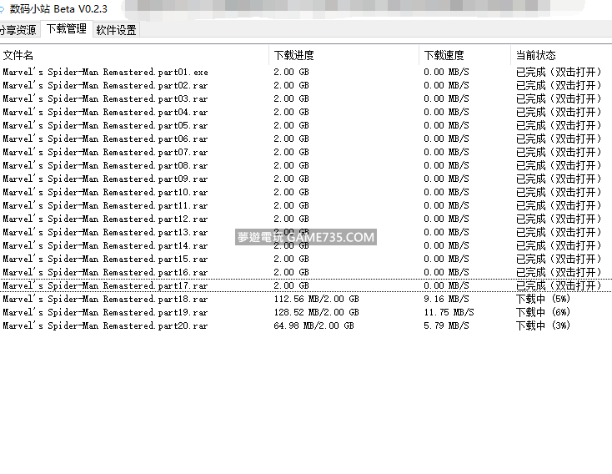Select file Remastered.part15.rar
This screenshot has width=612, height=474.
(105, 259)
